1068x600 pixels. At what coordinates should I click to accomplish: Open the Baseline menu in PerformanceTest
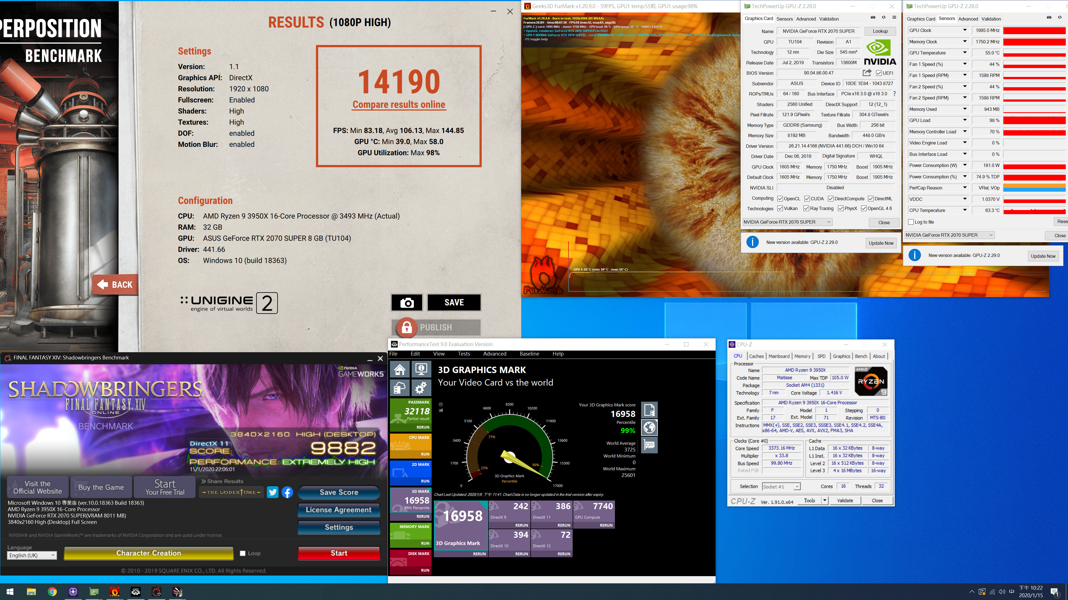pyautogui.click(x=530, y=354)
